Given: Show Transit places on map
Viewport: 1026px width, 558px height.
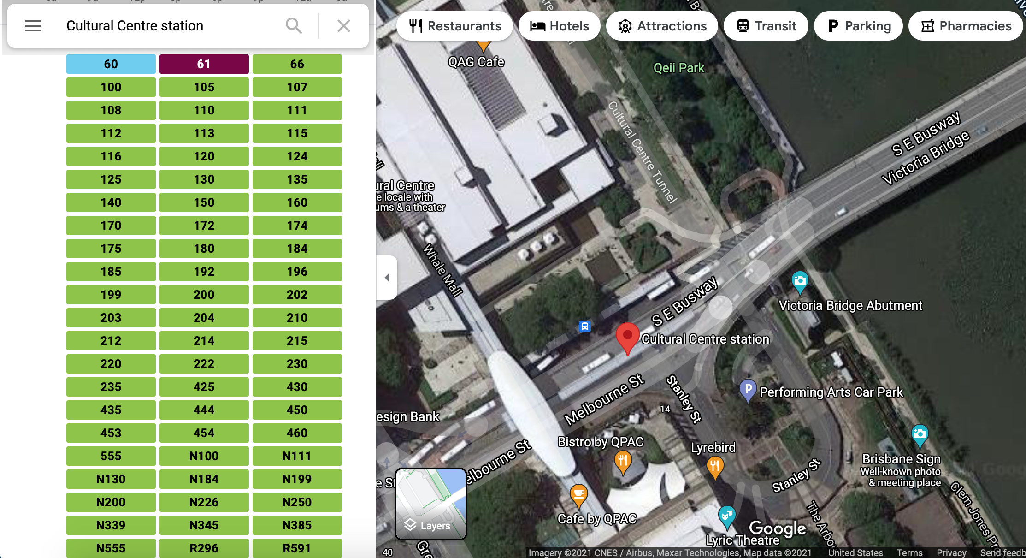Looking at the screenshot, I should pyautogui.click(x=767, y=26).
